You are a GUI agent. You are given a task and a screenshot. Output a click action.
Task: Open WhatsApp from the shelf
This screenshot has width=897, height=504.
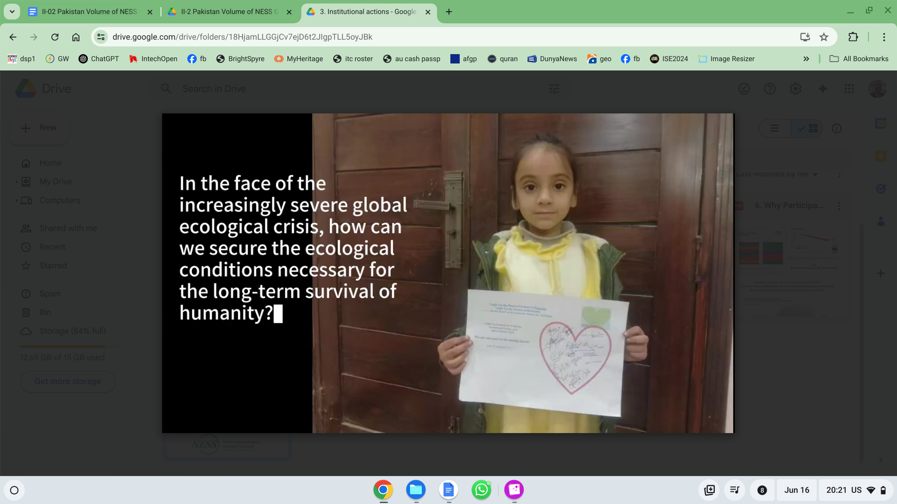click(481, 490)
